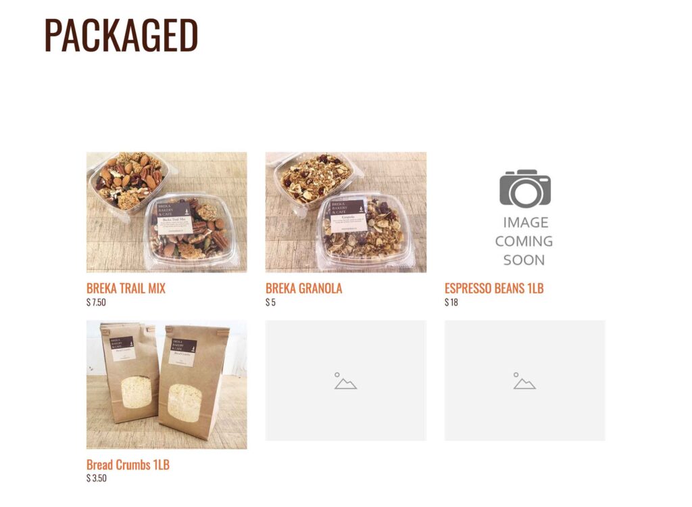Click the empty image placeholder icon in bottom middle tile
692x507 pixels.
[345, 381]
